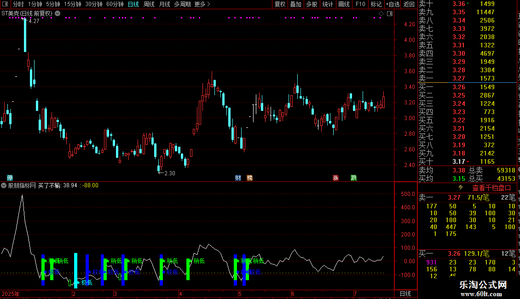Click the 买一 price 3.26 in order book
The height and width of the screenshot is (299, 520).
[x=459, y=87]
